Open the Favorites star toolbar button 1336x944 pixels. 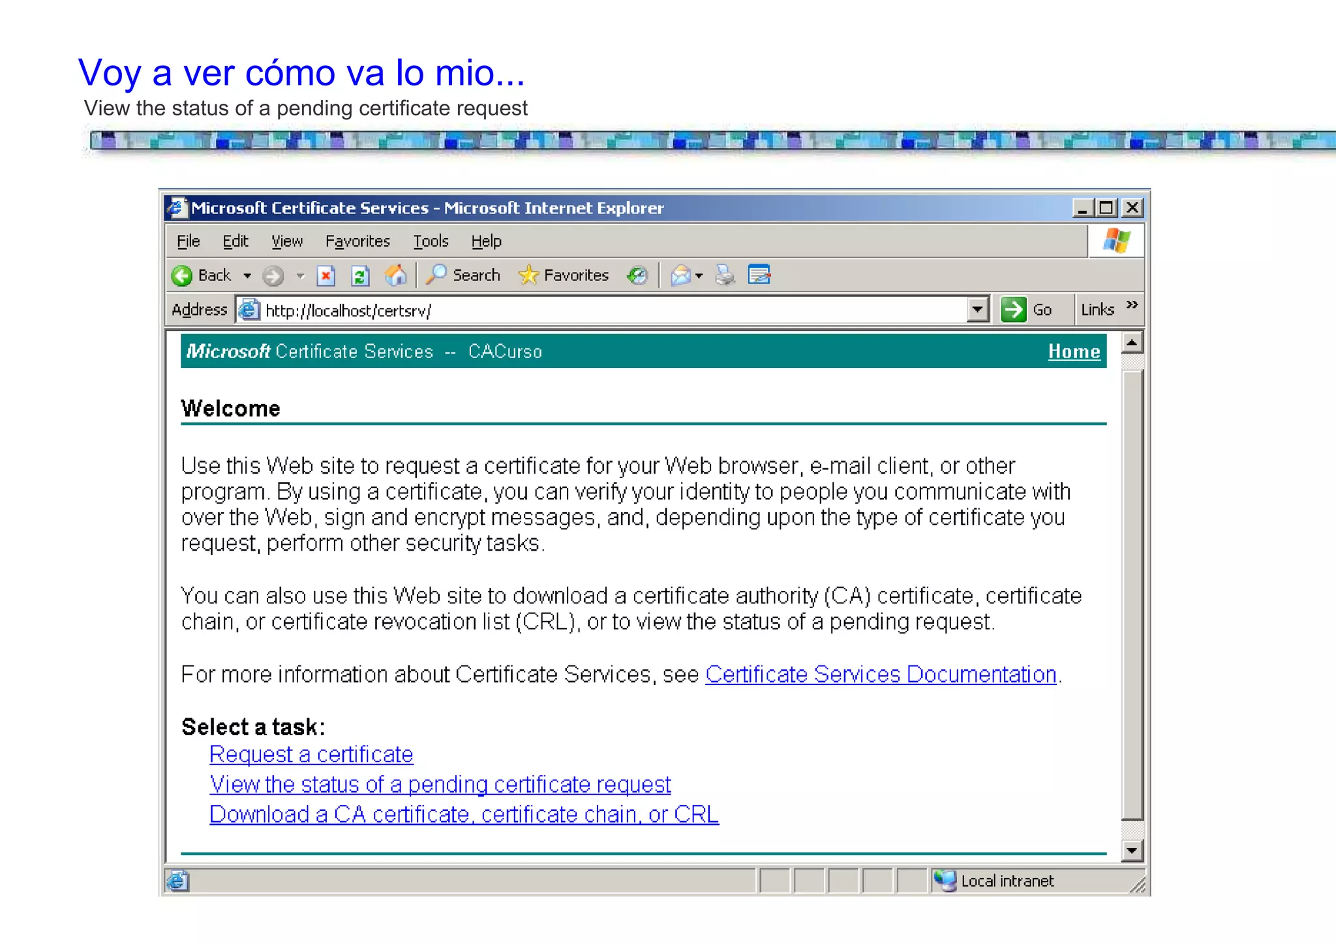coord(564,275)
